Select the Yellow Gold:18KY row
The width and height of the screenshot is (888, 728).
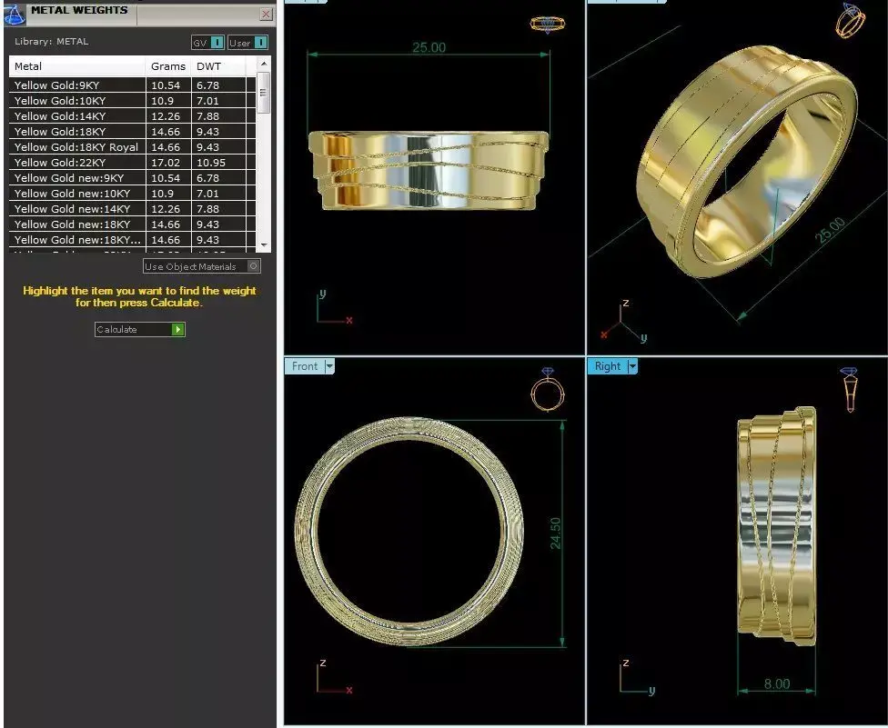tap(132, 131)
